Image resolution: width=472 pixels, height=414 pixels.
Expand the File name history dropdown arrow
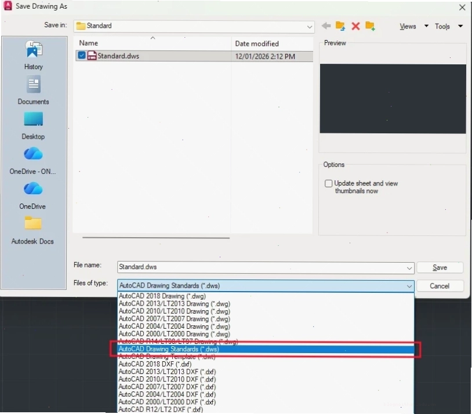pos(409,268)
